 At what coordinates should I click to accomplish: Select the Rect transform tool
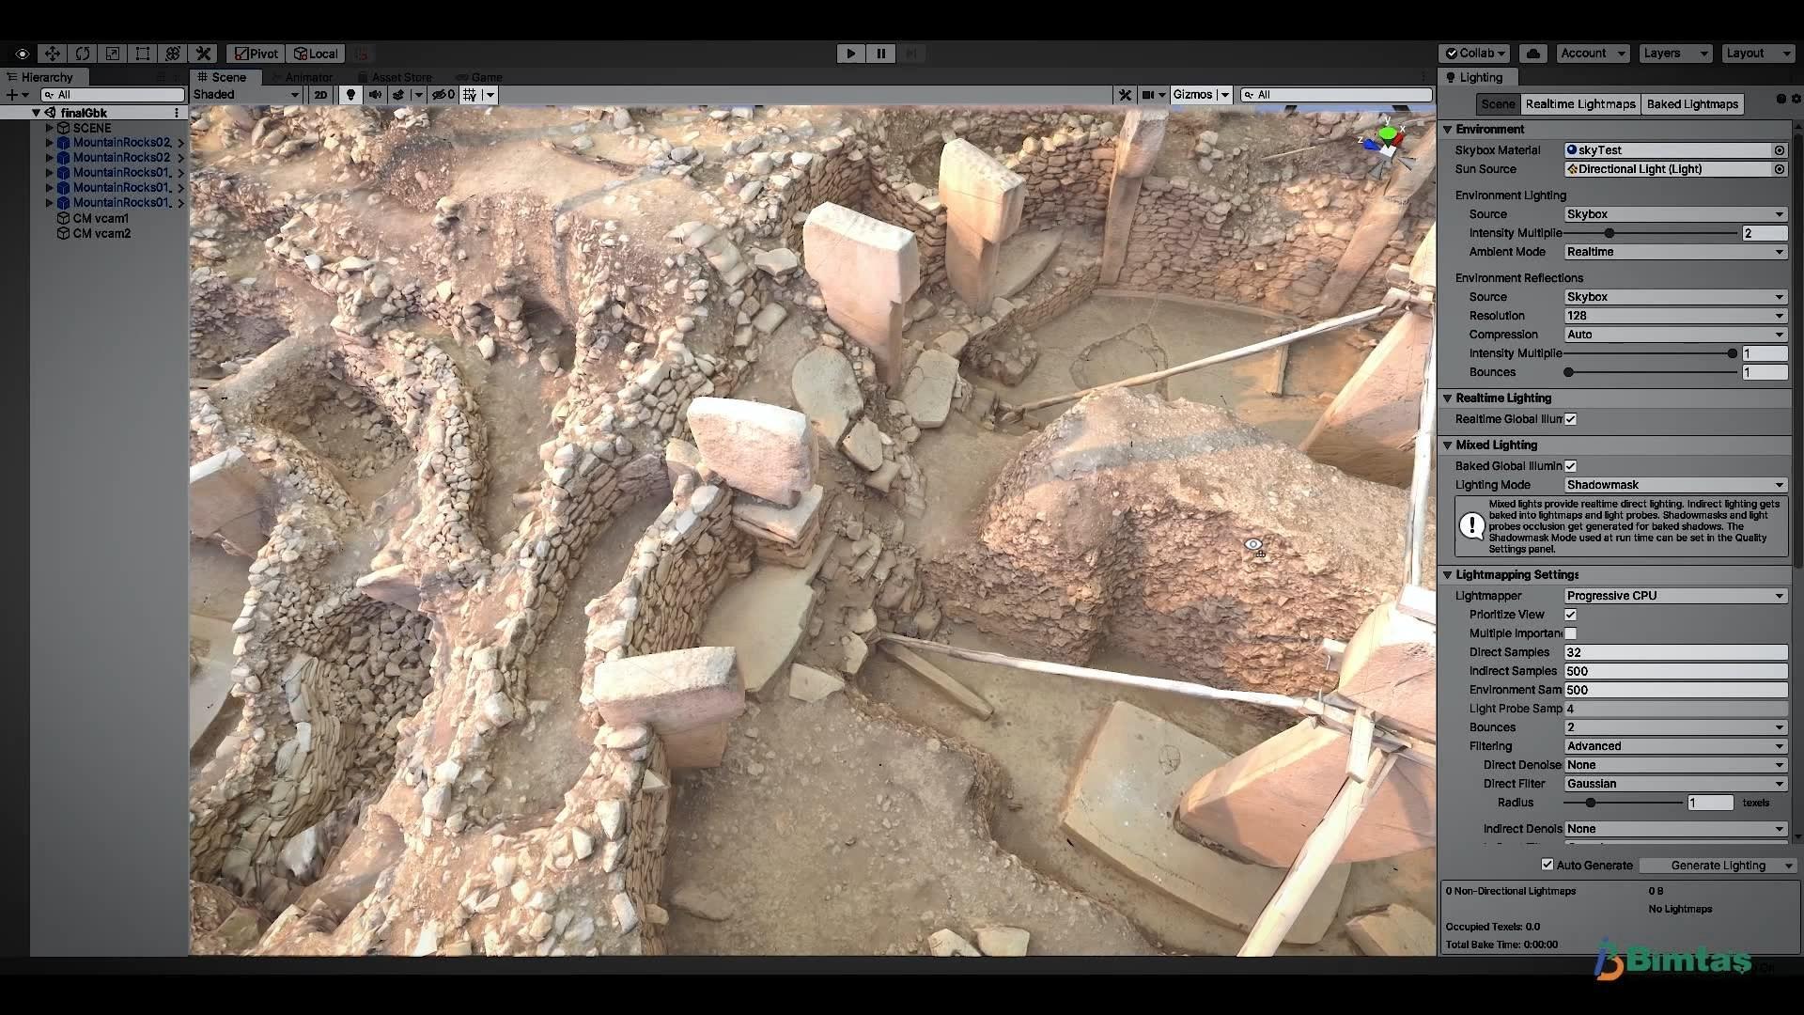pyautogui.click(x=143, y=54)
